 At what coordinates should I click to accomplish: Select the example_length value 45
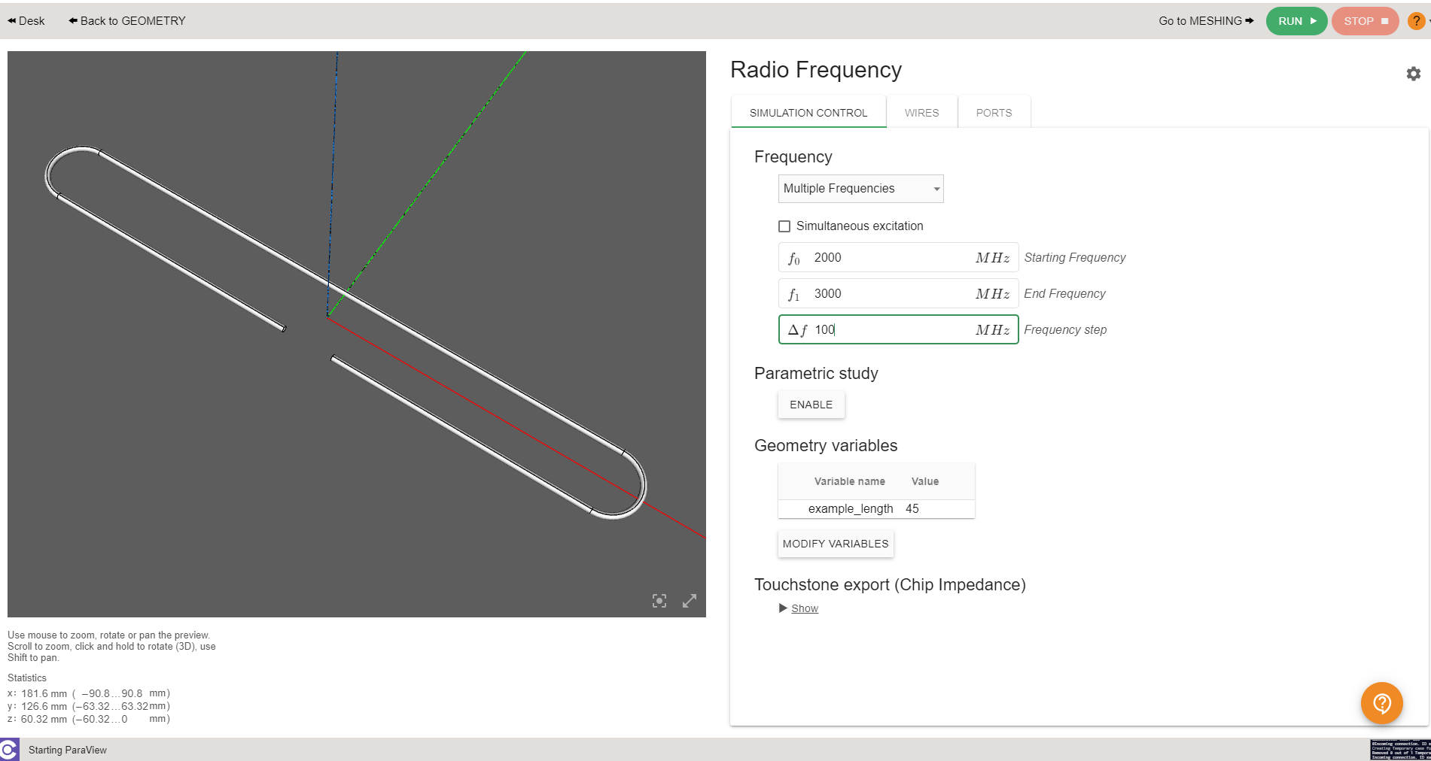(912, 509)
